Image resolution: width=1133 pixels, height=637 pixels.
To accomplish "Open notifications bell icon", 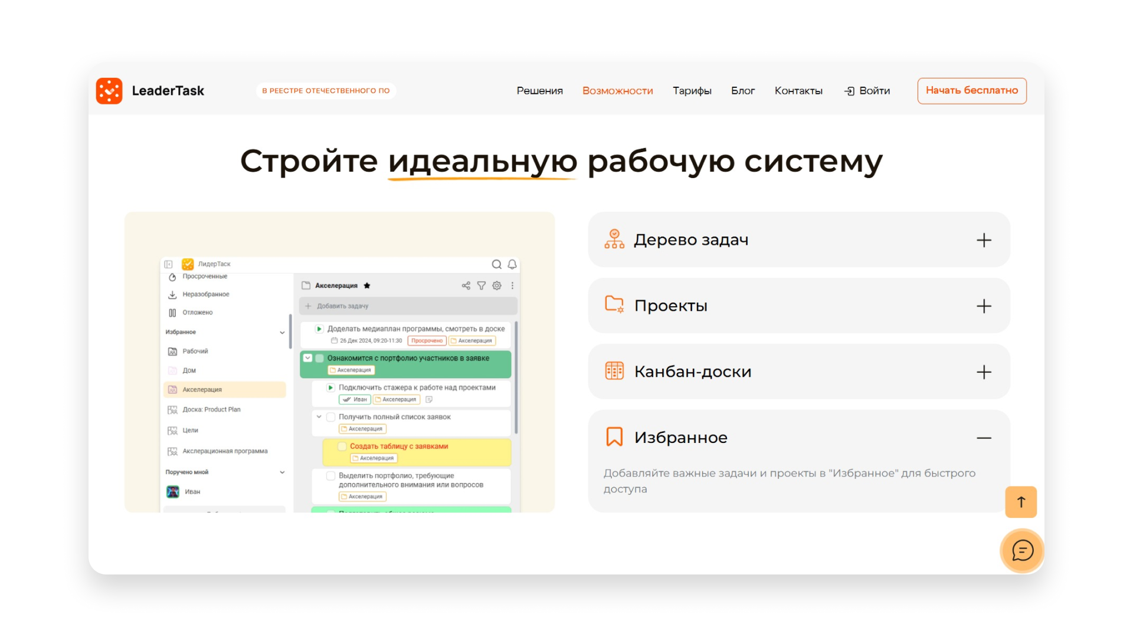I will pos(512,264).
